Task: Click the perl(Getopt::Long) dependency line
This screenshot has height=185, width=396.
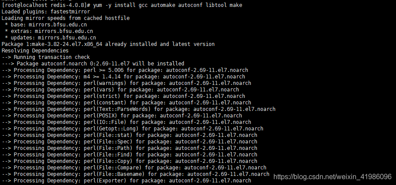Action: [132, 129]
